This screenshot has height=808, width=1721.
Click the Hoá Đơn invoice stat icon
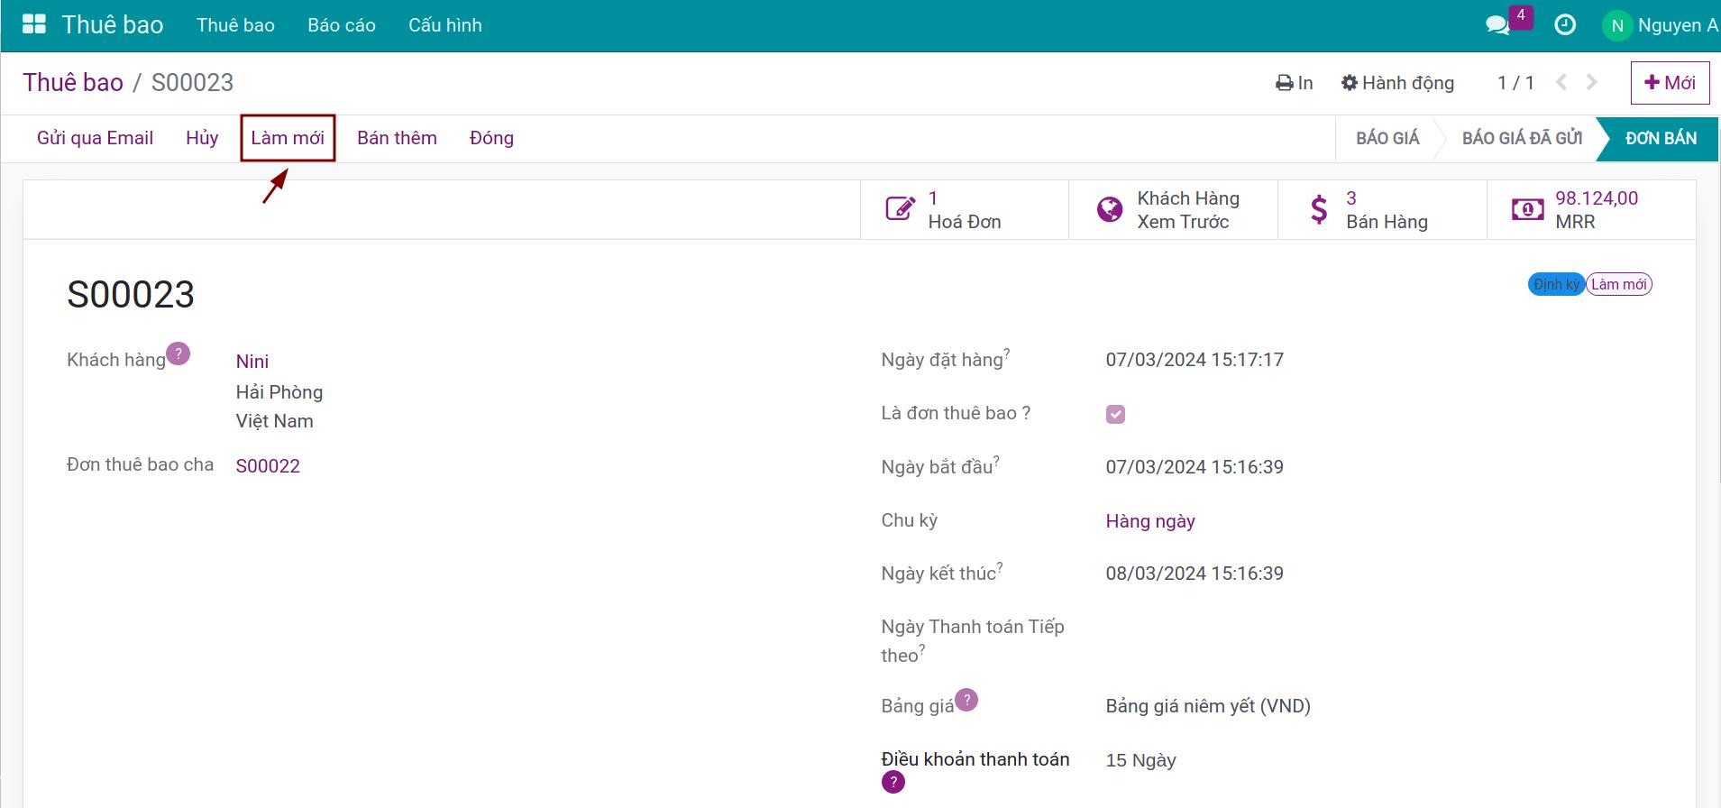[x=900, y=209]
